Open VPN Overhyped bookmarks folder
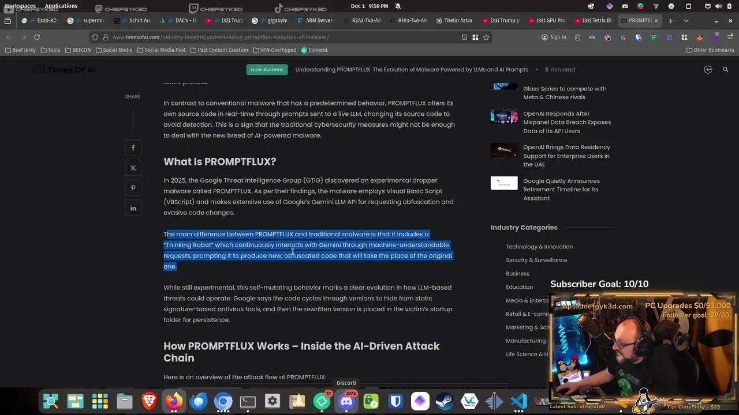 274,50
